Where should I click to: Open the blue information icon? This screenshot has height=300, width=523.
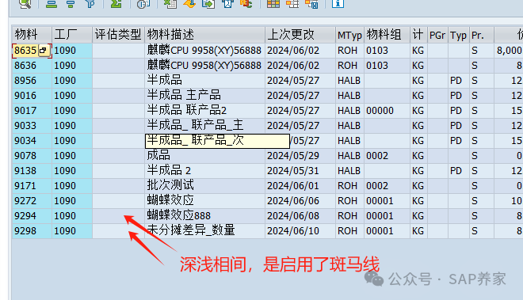pyautogui.click(x=338, y=3)
